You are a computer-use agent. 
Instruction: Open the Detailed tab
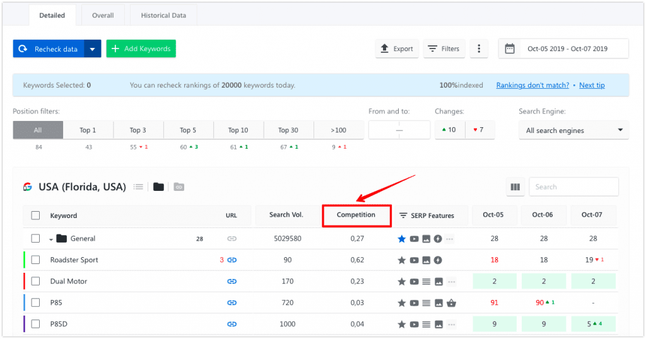52,15
